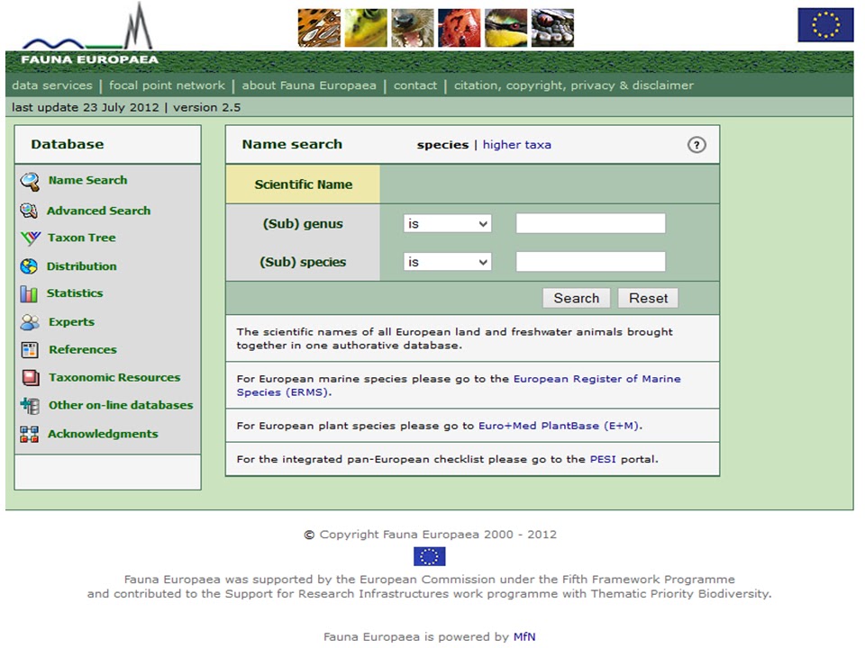Open Other on-line databases link
This screenshot has height=648, width=865.
[121, 405]
